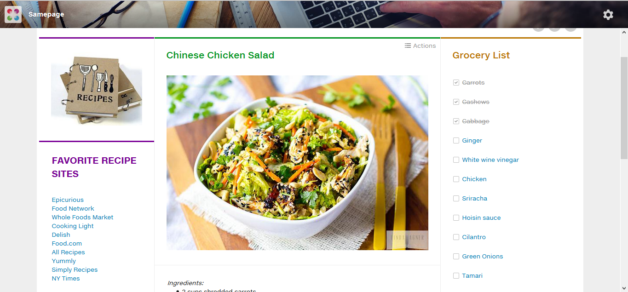Uncheck the Carrots checkbox
Screen dimensions: 628x292
click(x=456, y=83)
